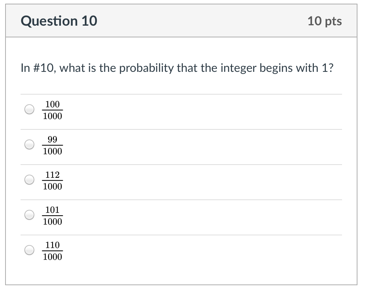367x294 pixels.
Task: Click the numerator 112 answer label
Action: pos(52,175)
